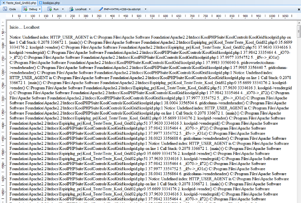
Task: Close the Teste_Kool_Grid02.php tab icon
Action: pos(4,3)
